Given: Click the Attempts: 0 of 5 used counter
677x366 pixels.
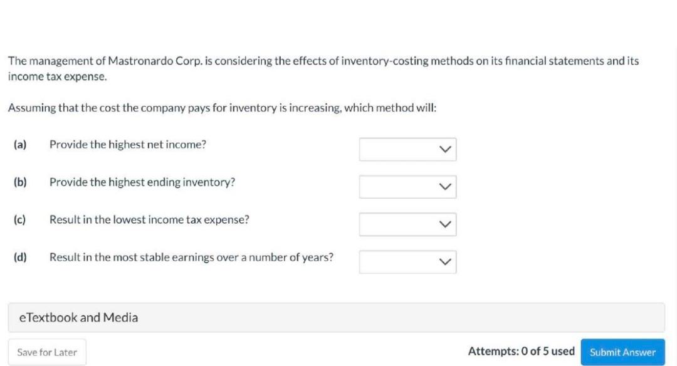Looking at the screenshot, I should [x=521, y=352].
